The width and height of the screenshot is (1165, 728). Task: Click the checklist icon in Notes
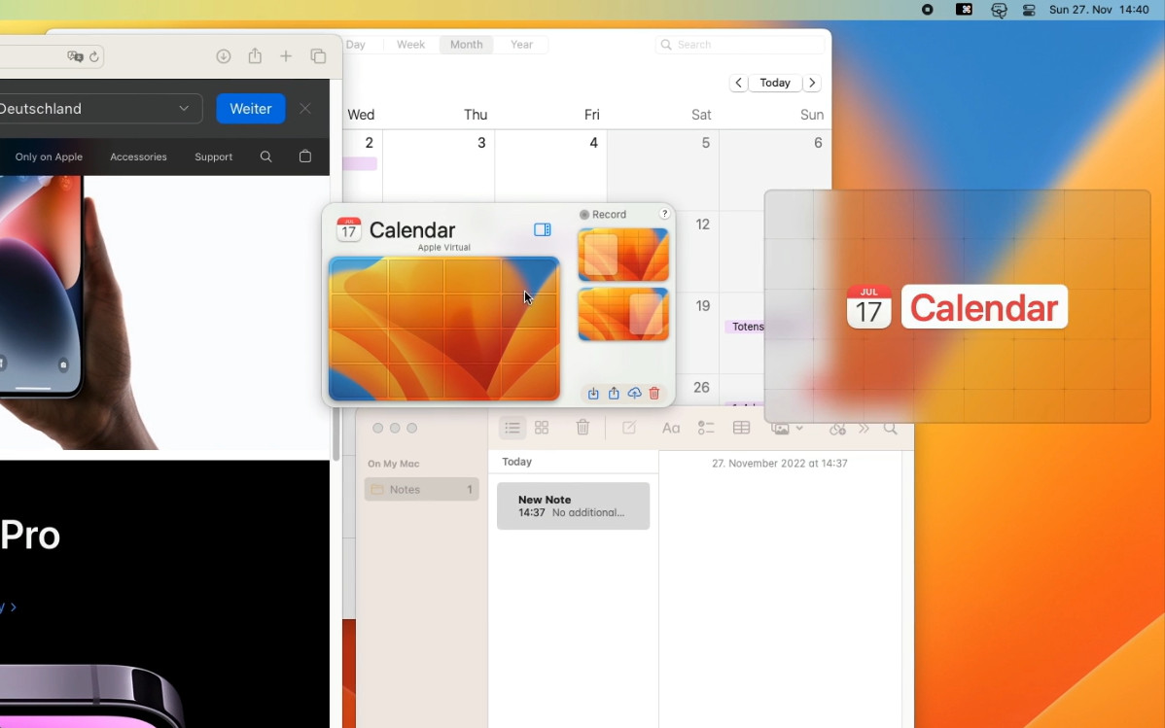[706, 427]
